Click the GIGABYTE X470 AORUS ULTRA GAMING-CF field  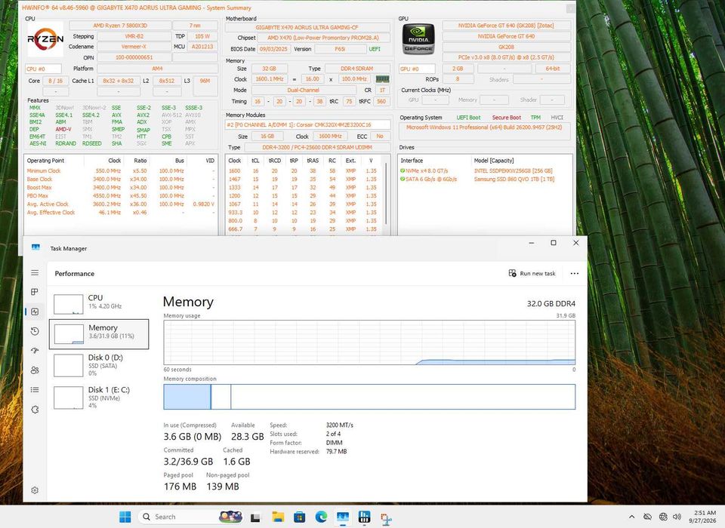(x=307, y=27)
